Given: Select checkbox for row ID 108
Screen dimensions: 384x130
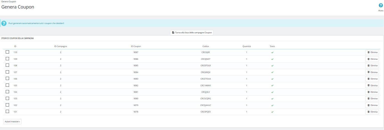Looking at the screenshot, I should (7, 65).
